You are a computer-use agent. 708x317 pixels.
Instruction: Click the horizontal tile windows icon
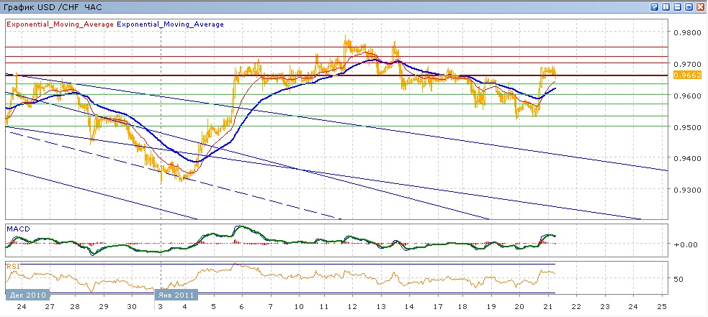[677, 6]
